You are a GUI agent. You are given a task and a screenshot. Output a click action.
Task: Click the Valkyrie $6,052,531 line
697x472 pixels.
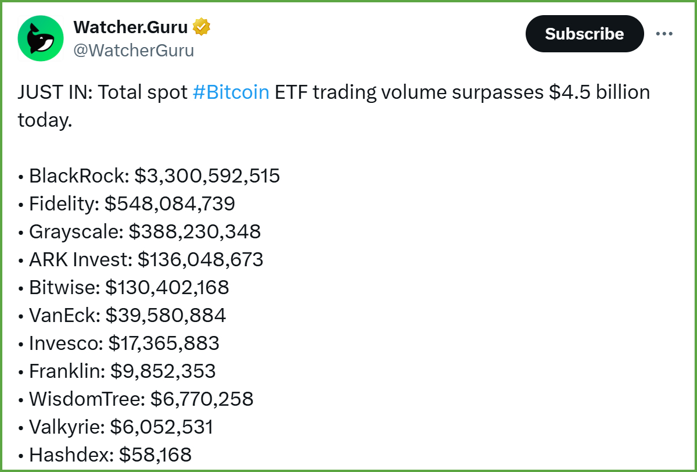[x=116, y=427]
